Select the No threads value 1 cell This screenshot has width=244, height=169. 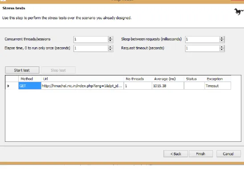(x=138, y=86)
